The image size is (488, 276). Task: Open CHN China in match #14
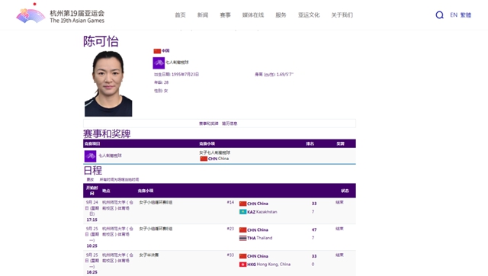(x=258, y=204)
